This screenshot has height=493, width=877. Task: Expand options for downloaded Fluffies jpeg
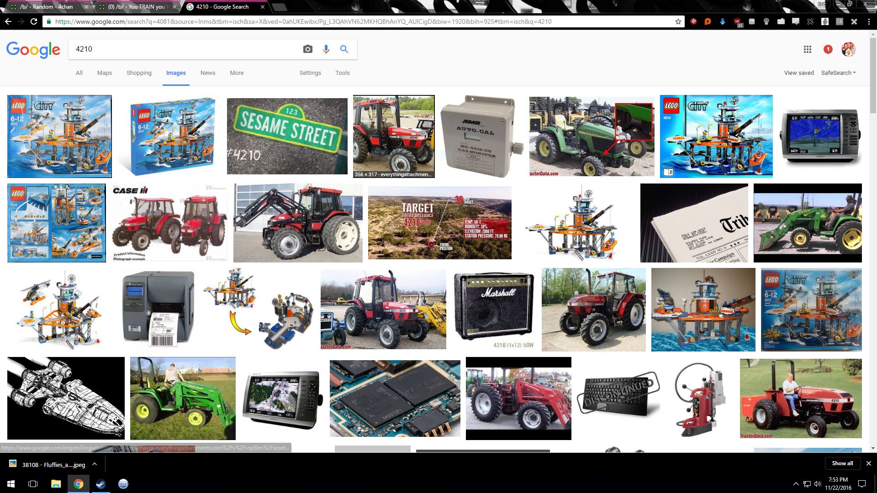point(95,464)
